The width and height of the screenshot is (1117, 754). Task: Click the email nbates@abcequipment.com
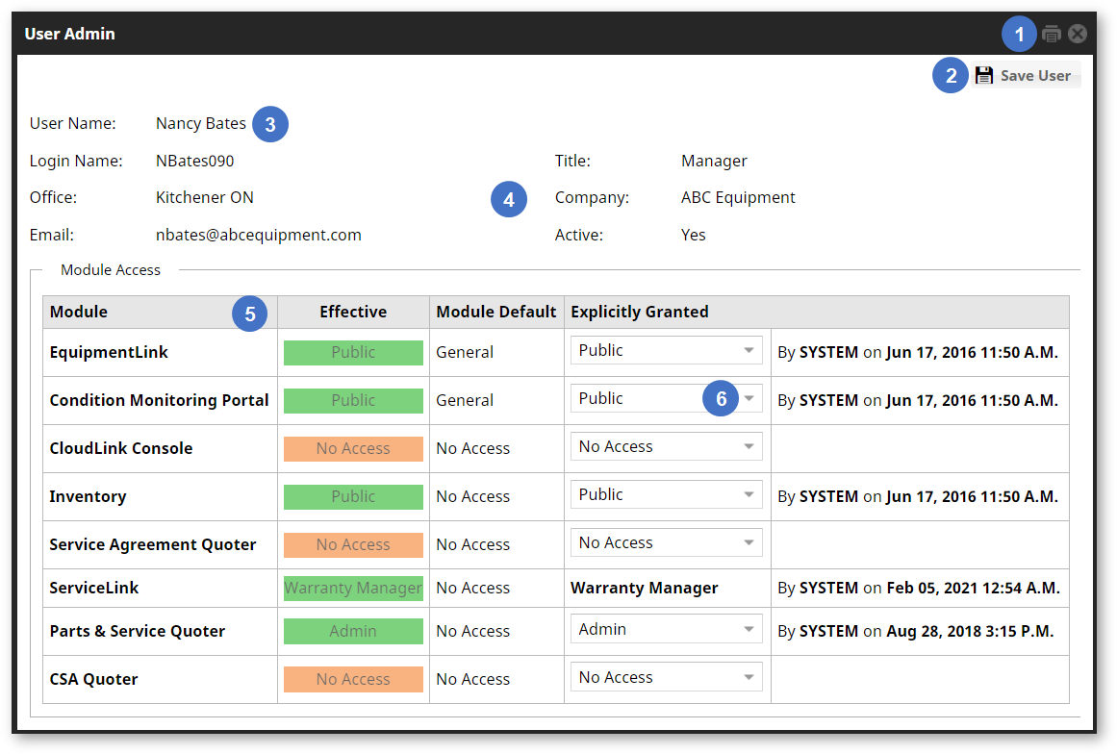[x=259, y=235]
